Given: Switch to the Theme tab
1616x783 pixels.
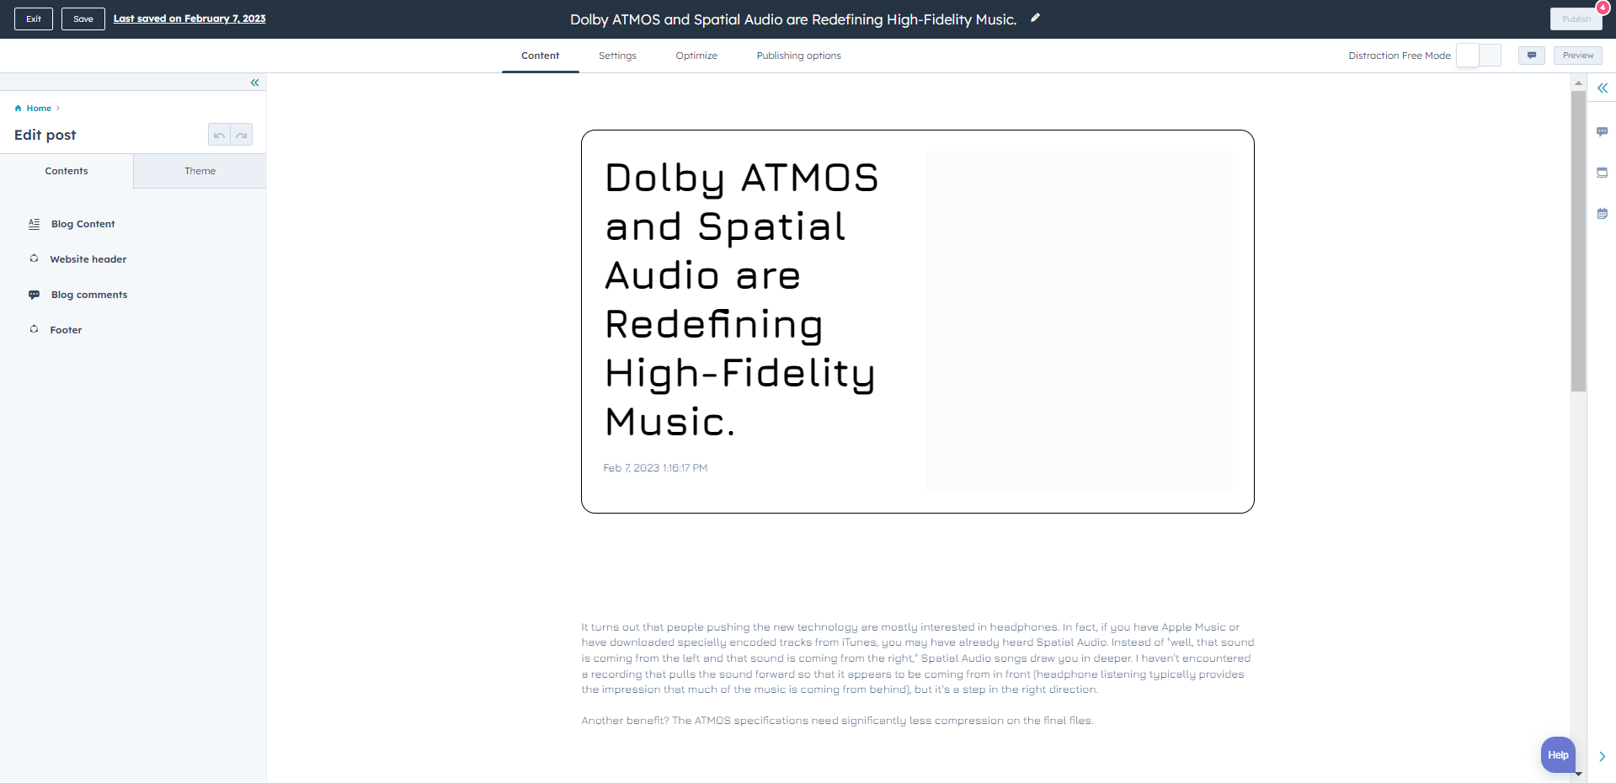Looking at the screenshot, I should click(200, 171).
